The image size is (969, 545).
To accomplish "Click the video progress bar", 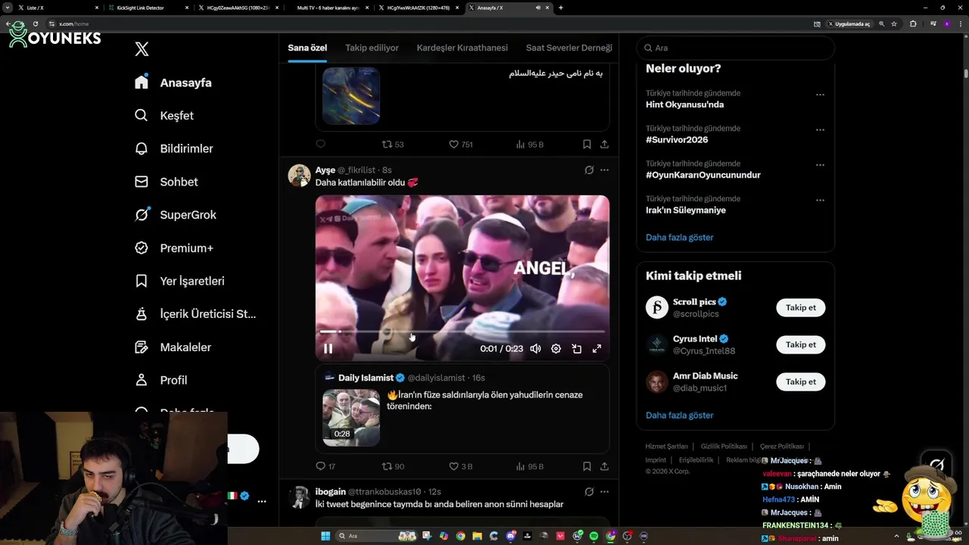I will click(462, 332).
